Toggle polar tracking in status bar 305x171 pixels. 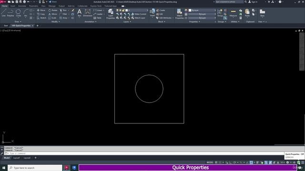[234, 162]
